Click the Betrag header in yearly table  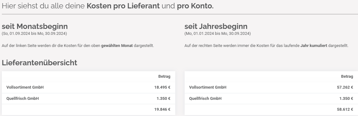pos(347,77)
